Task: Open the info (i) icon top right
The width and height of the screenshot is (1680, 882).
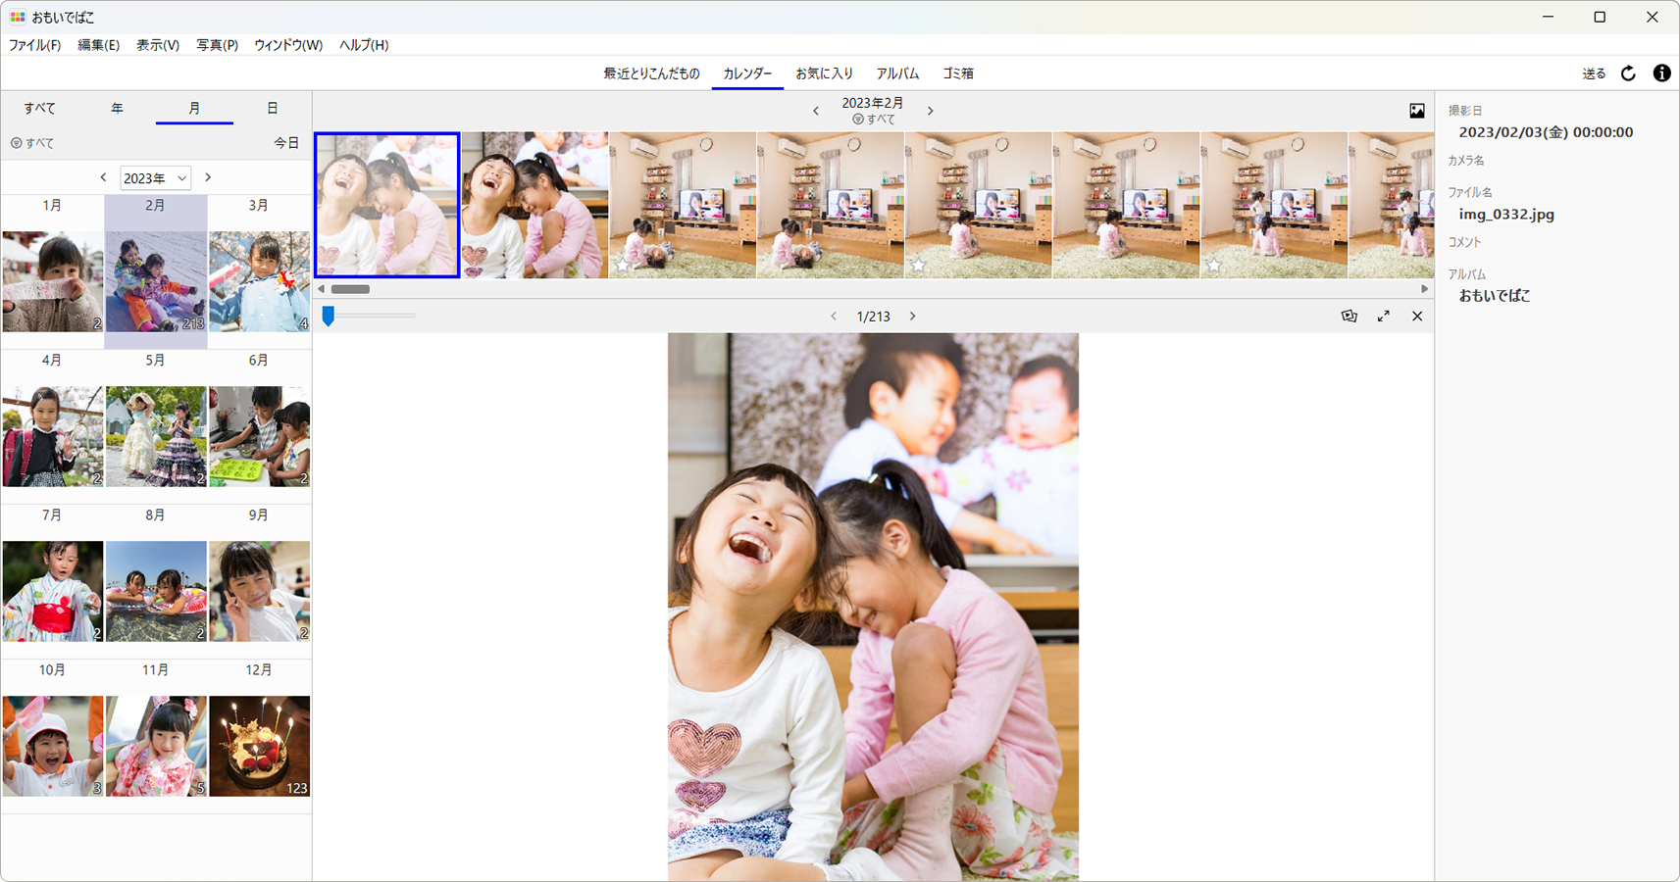Action: [1663, 73]
